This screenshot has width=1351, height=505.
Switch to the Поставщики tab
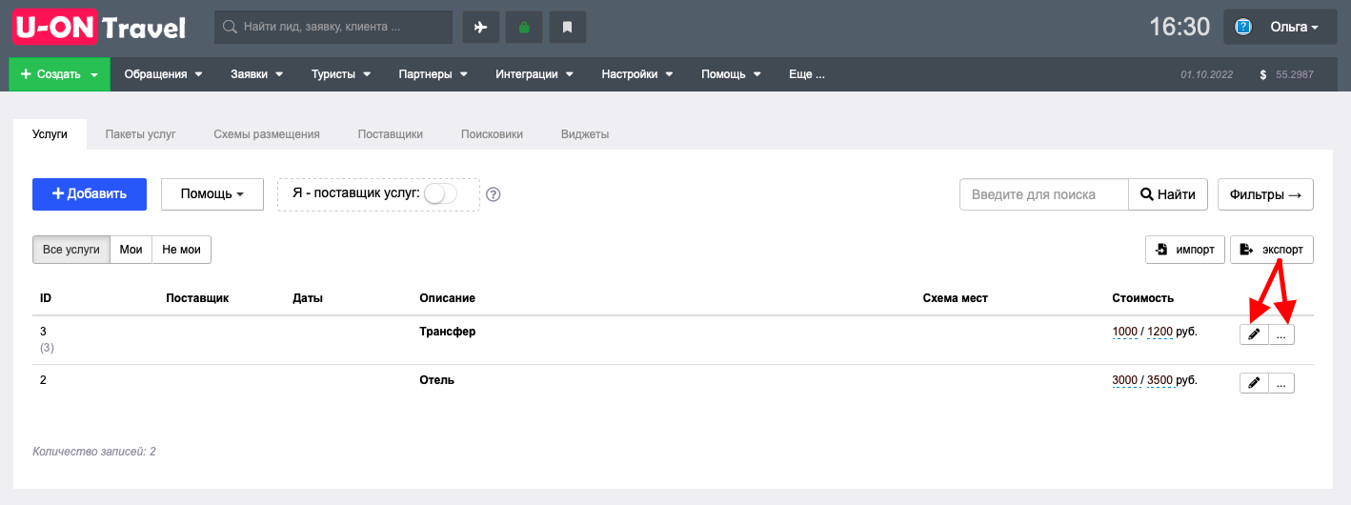coord(391,134)
